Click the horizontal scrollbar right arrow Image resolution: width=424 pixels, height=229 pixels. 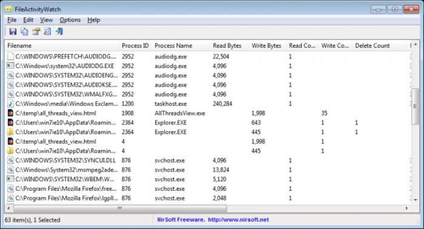pyautogui.click(x=406, y=208)
